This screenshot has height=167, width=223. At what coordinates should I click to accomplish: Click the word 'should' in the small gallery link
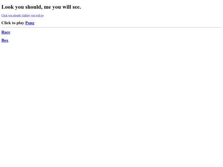(x=17, y=16)
